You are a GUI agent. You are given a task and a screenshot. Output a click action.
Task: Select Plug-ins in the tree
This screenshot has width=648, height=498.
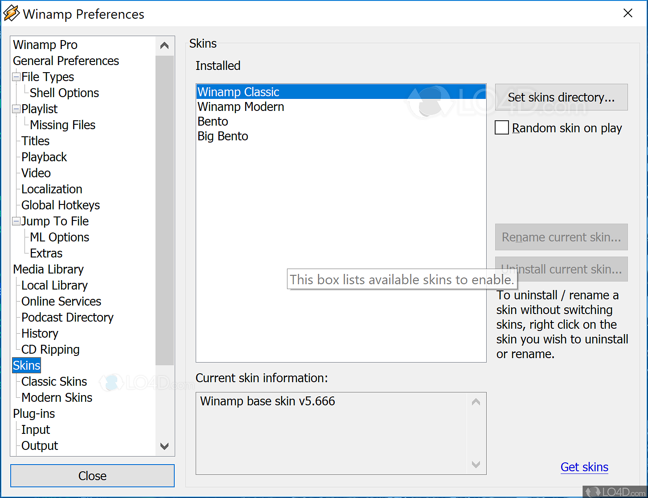pos(34,414)
